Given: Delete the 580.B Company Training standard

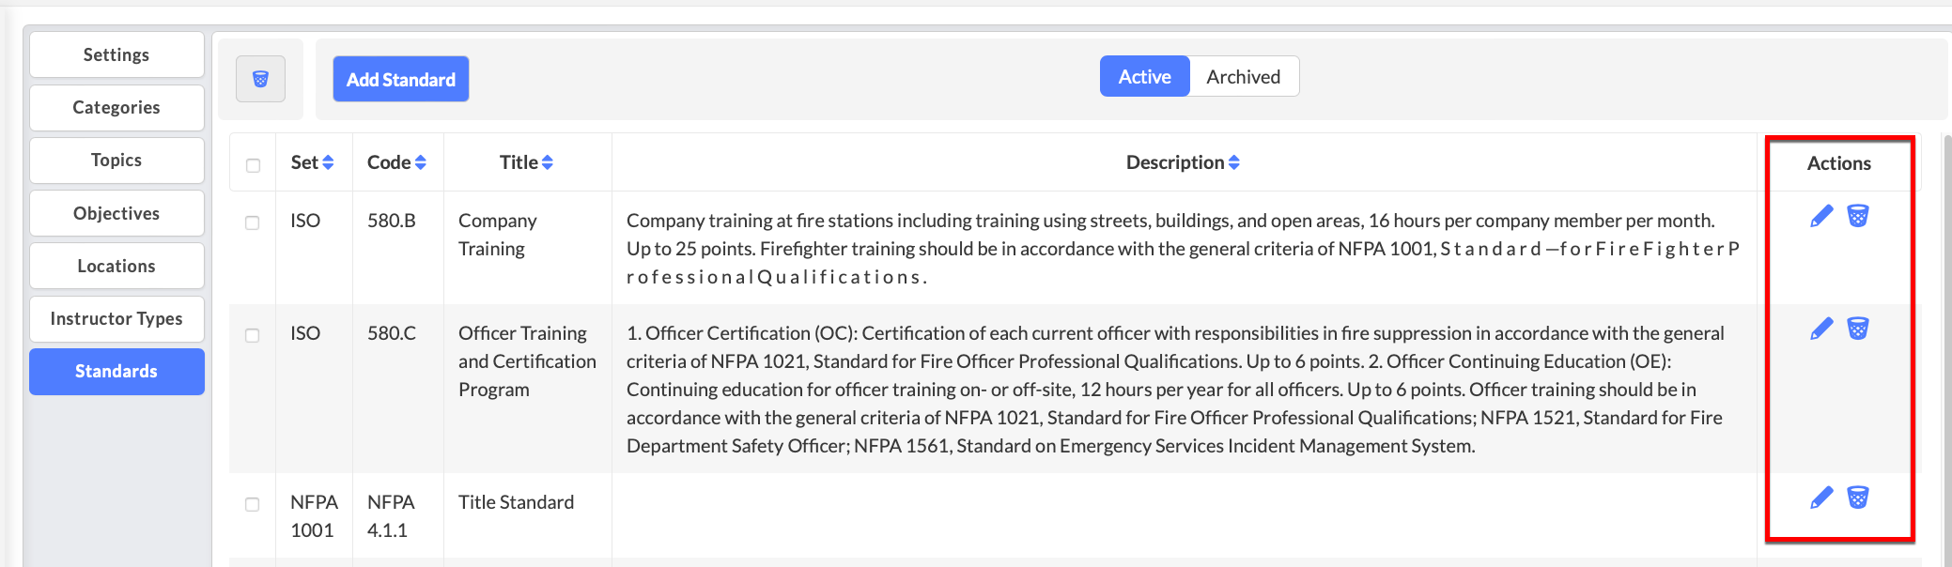Looking at the screenshot, I should point(1857,216).
